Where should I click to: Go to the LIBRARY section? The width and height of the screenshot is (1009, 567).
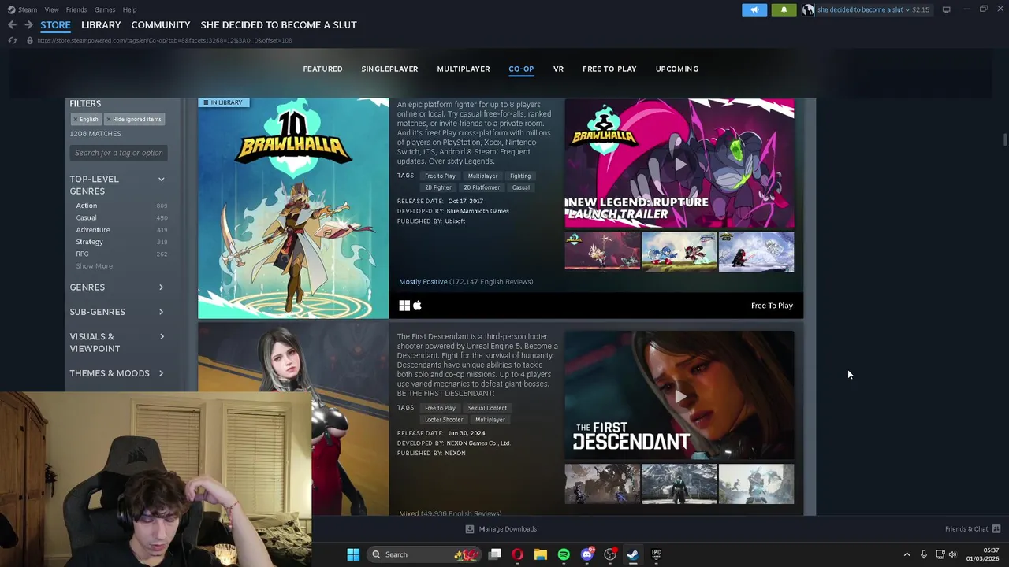(101, 25)
